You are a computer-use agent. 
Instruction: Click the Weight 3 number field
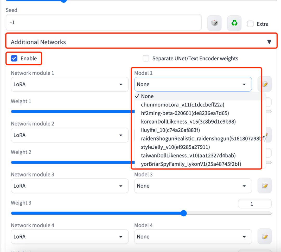[x=254, y=204]
